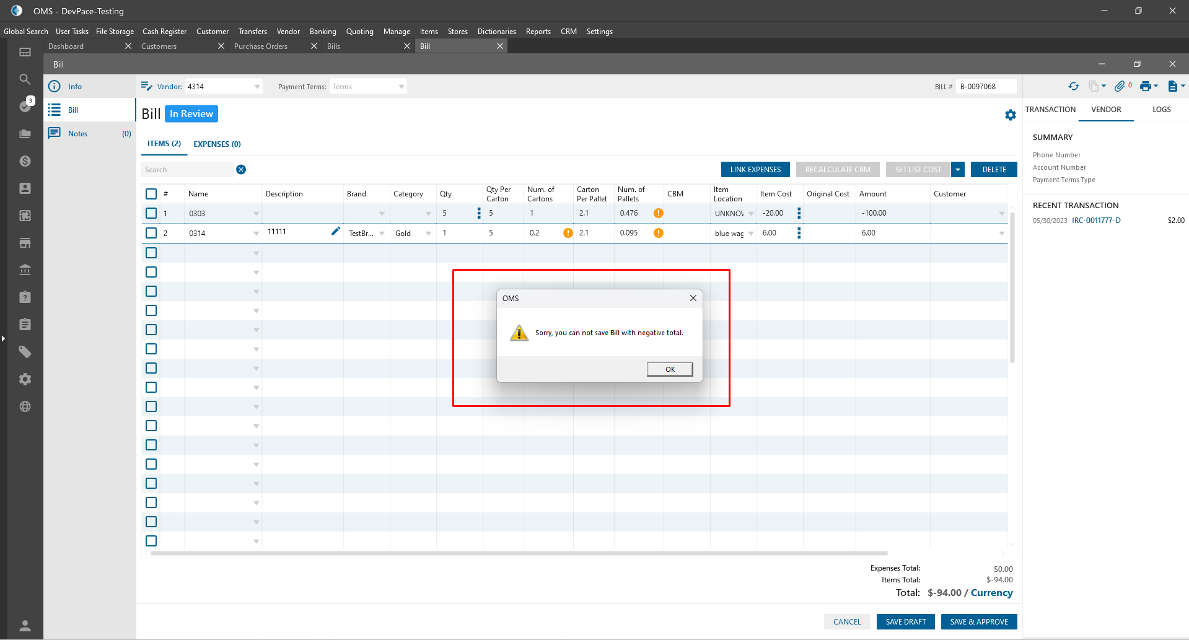
Task: Open the price tag icon in sidebar
Action: 25,352
